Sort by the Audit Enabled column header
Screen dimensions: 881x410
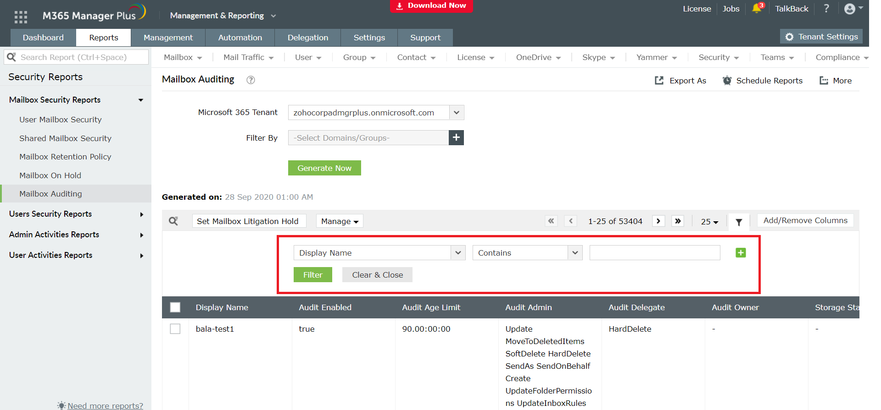[325, 307]
